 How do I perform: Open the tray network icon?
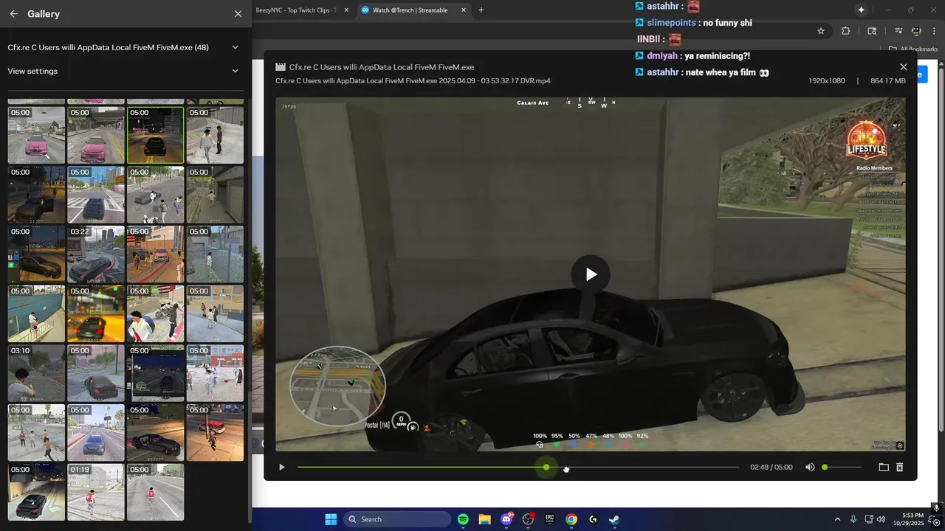pyautogui.click(x=870, y=519)
